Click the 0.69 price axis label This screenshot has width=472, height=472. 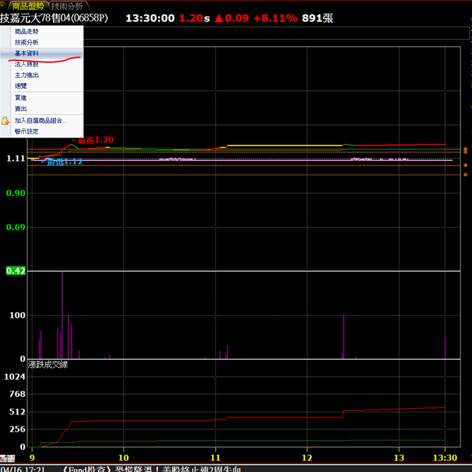click(x=16, y=227)
